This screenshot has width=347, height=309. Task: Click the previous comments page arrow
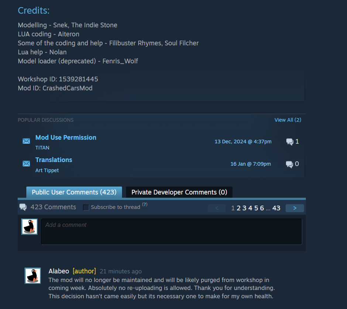coord(217,208)
